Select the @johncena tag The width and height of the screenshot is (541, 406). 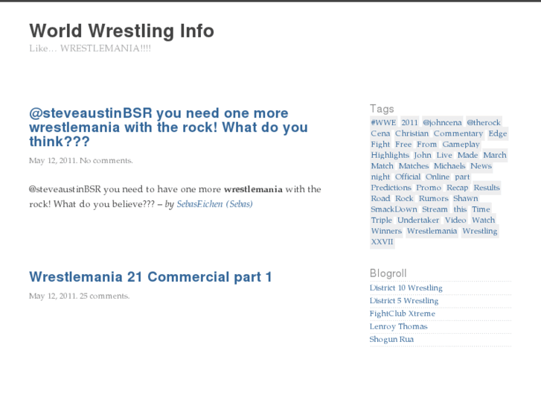pos(442,123)
